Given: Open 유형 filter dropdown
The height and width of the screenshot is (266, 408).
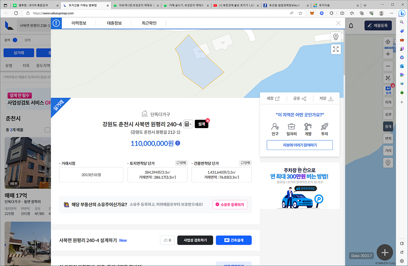Looking at the screenshot, I should click(x=9, y=66).
